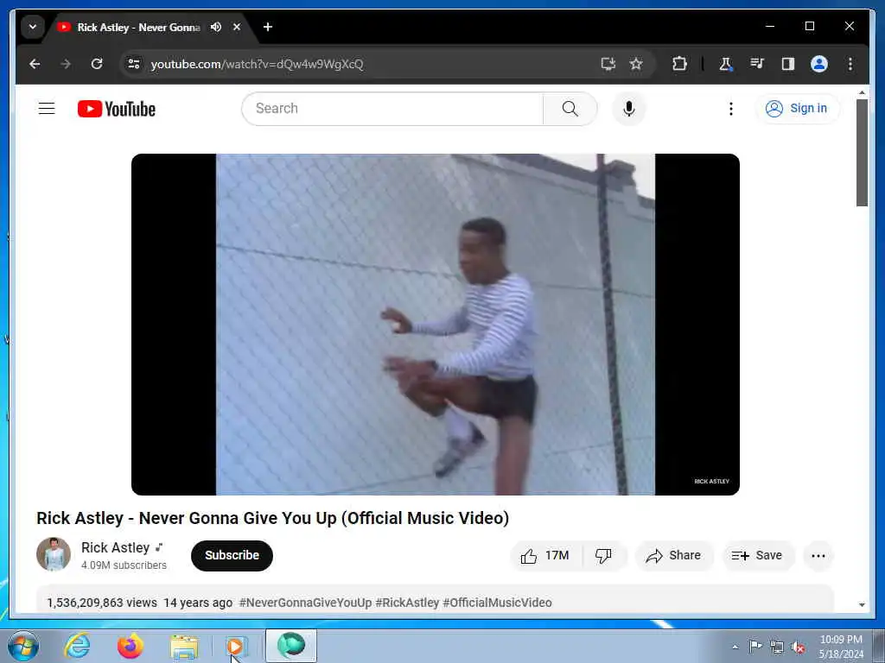Show hidden tray icons arrow

(x=735, y=647)
